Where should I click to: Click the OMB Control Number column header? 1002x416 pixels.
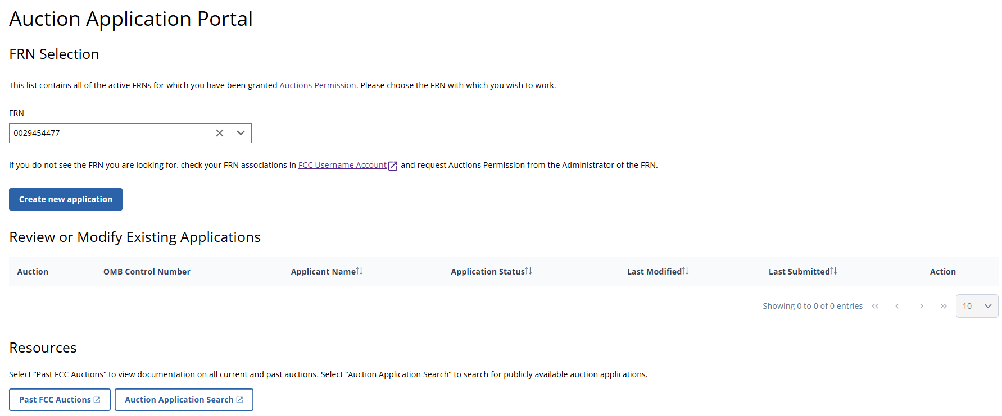click(x=147, y=272)
